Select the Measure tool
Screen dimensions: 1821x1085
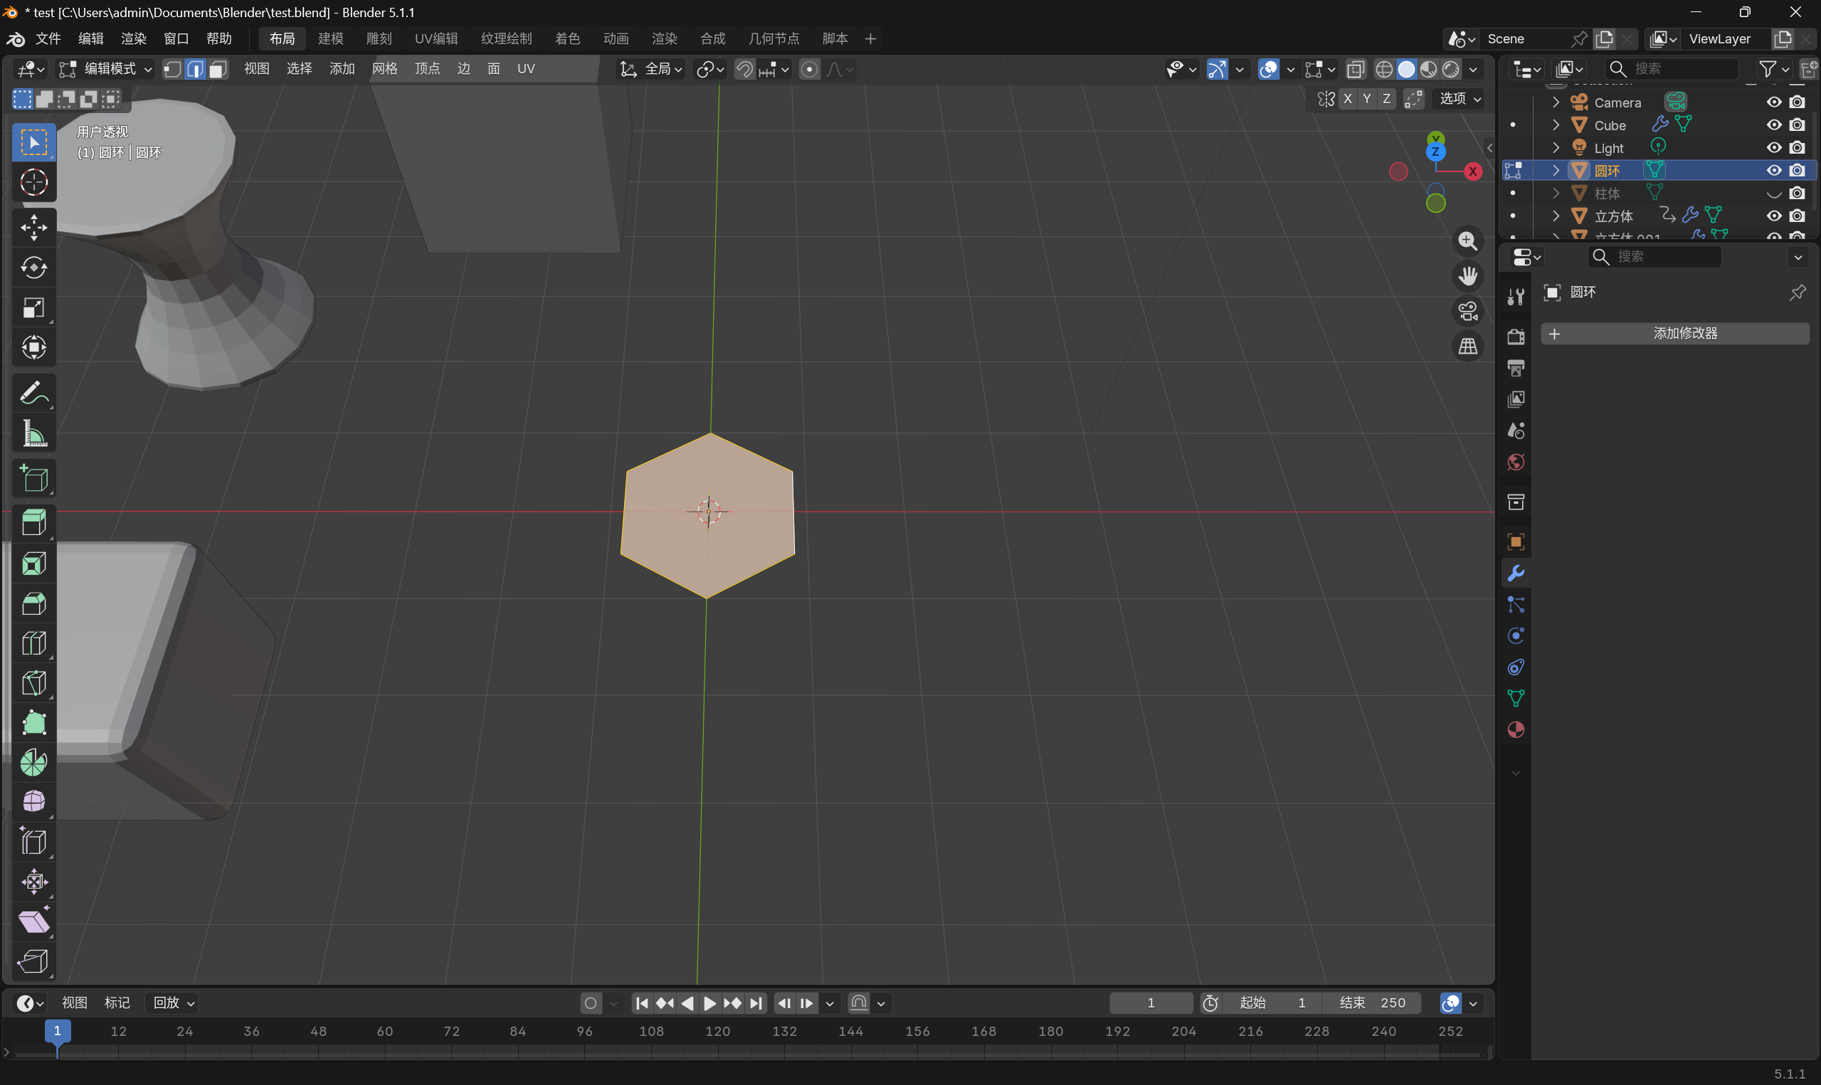(x=33, y=434)
